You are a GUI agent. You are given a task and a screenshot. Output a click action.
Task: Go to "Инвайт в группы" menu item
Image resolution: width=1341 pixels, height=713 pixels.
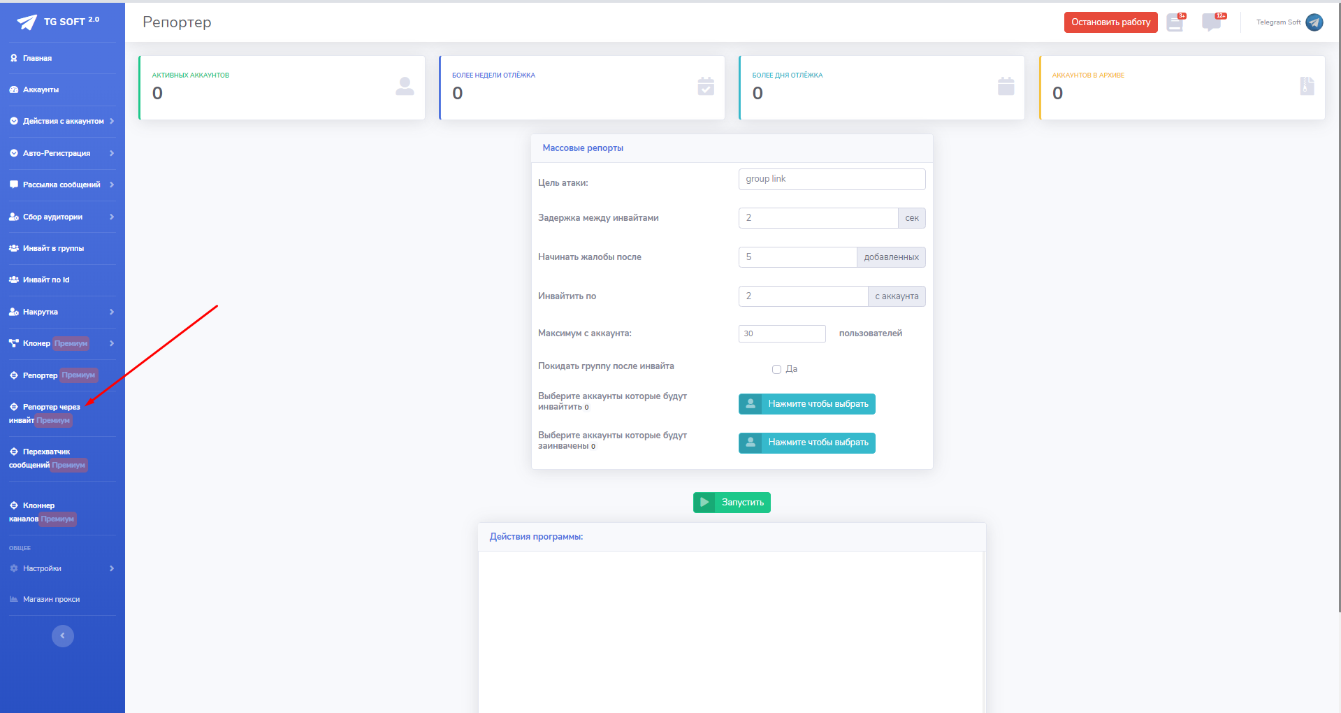[53, 249]
